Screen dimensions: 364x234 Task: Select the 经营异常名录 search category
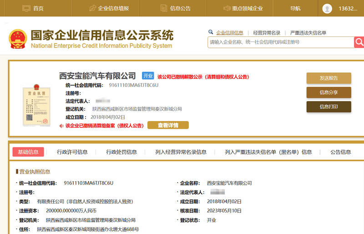[x=267, y=33]
